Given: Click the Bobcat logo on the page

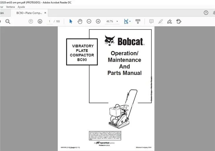Looking at the screenshot, I should 125,41.
